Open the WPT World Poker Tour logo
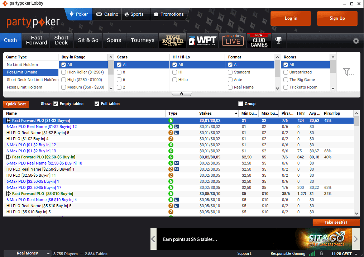Viewport: 364px width, 257px height. click(x=202, y=41)
